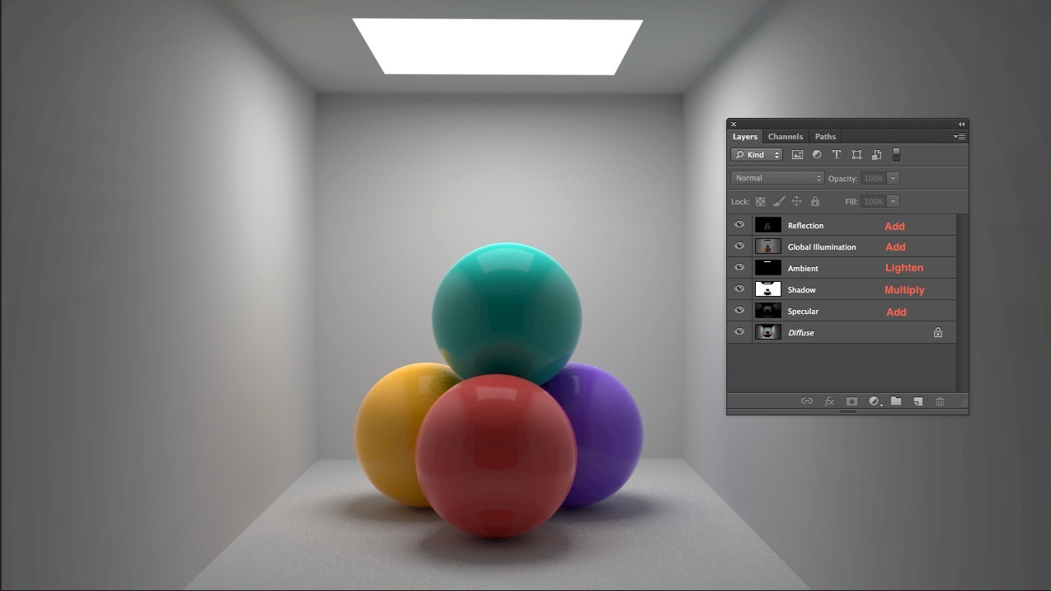Switch to the Paths tab

(825, 137)
